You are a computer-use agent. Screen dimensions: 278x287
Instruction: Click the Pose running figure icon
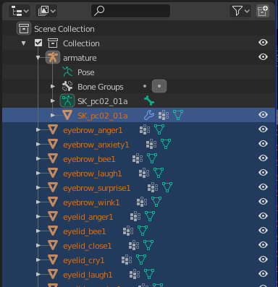pos(67,72)
